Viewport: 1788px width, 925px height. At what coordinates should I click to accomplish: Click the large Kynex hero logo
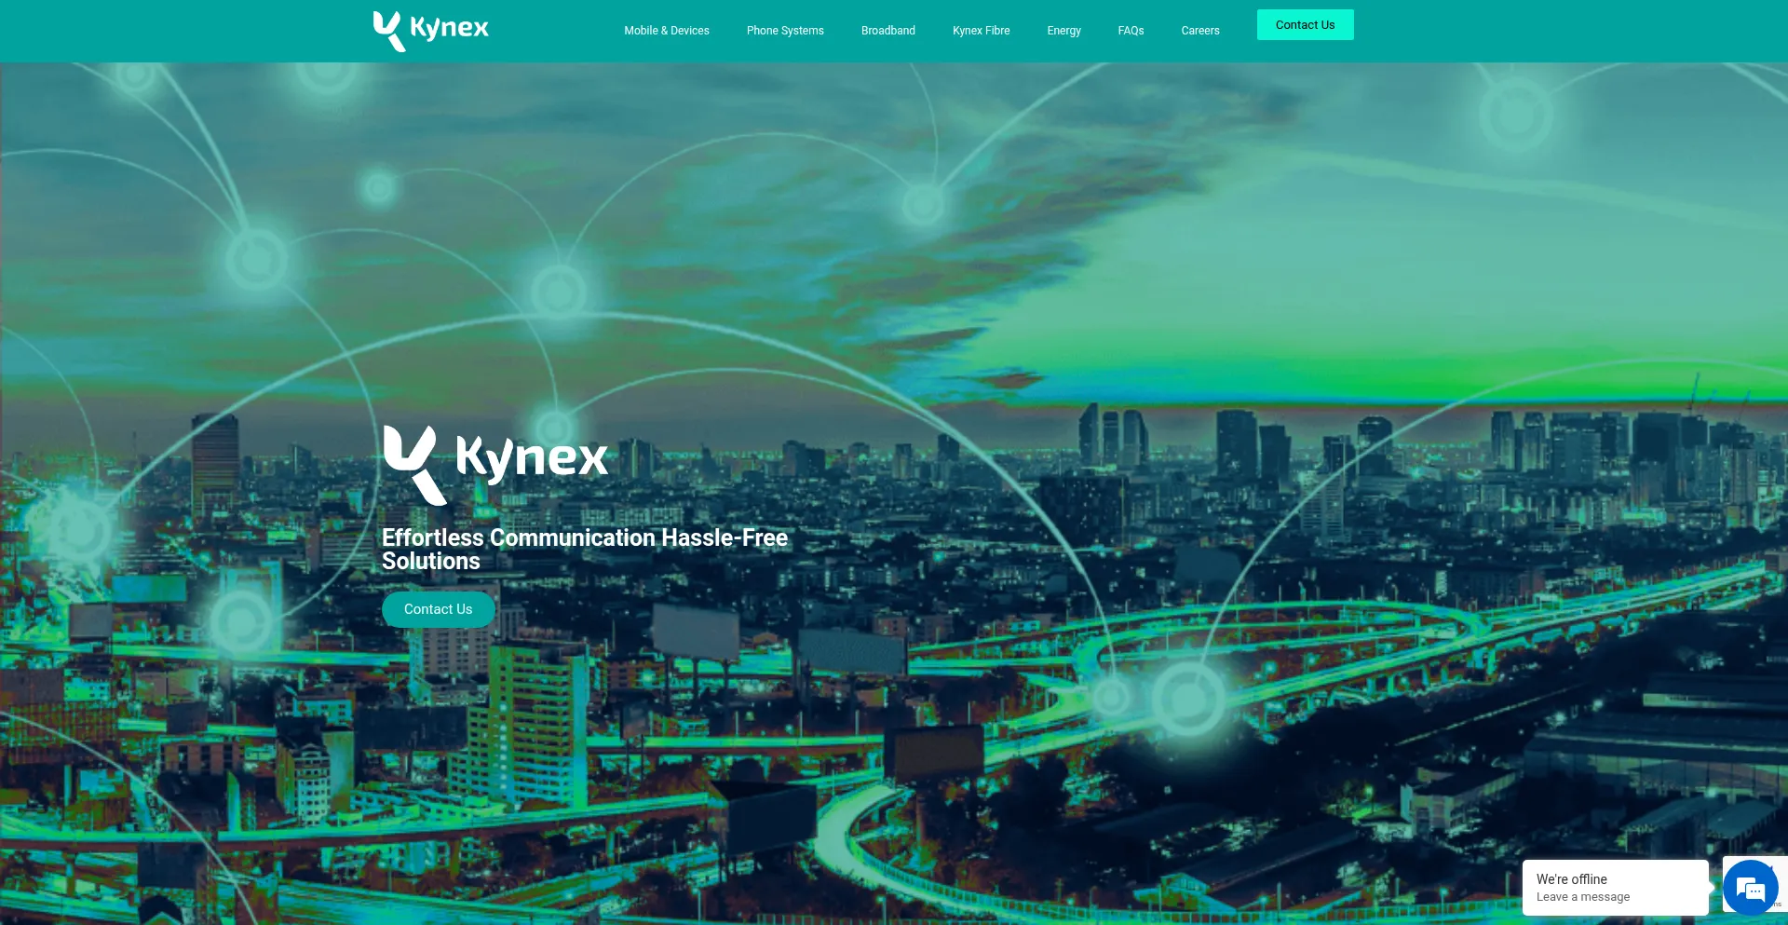(495, 464)
